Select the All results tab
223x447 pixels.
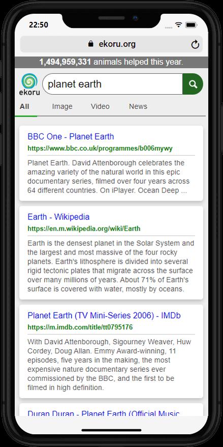[x=24, y=106]
